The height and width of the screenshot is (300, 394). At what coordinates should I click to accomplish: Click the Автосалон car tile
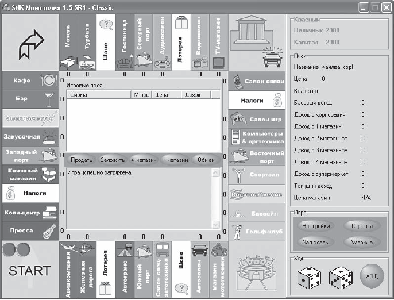[x=200, y=270]
